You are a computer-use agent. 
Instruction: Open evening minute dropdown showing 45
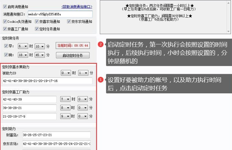pyautogui.click(x=40, y=55)
